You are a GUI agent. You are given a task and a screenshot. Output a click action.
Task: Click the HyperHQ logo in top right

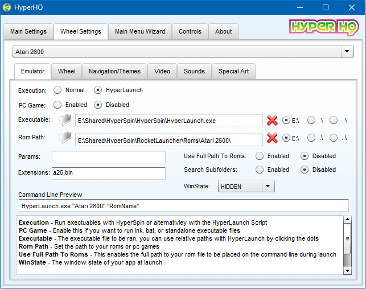[322, 27]
